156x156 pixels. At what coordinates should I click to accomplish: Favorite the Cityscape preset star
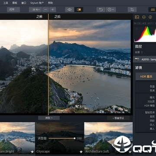pyautogui.click(x=81, y=152)
